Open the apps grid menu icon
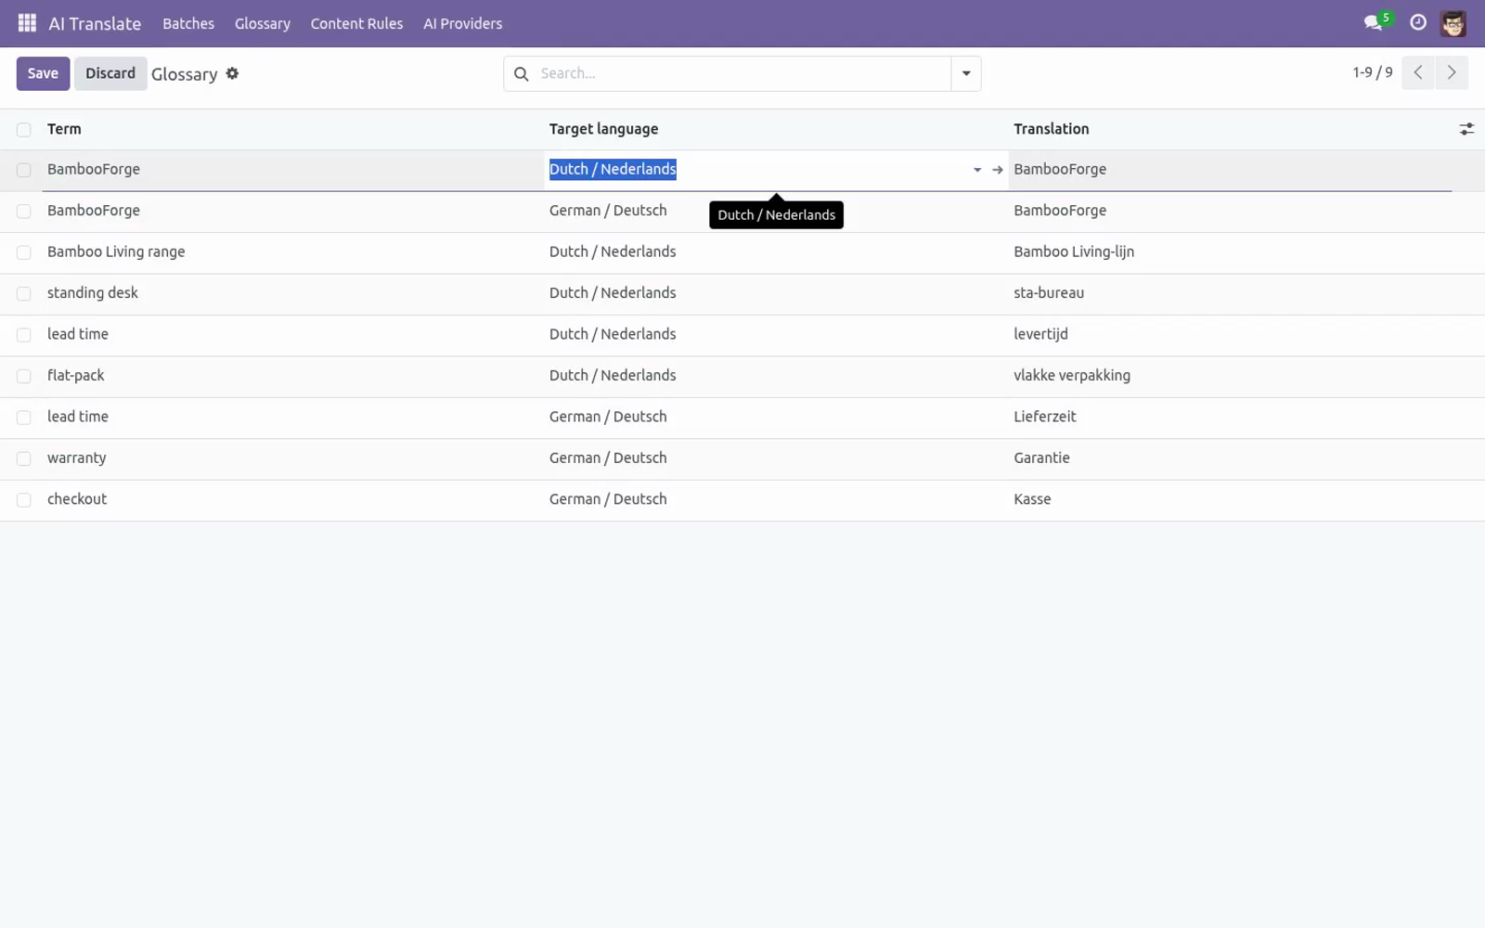Viewport: 1485px width, 928px height. coord(27,23)
